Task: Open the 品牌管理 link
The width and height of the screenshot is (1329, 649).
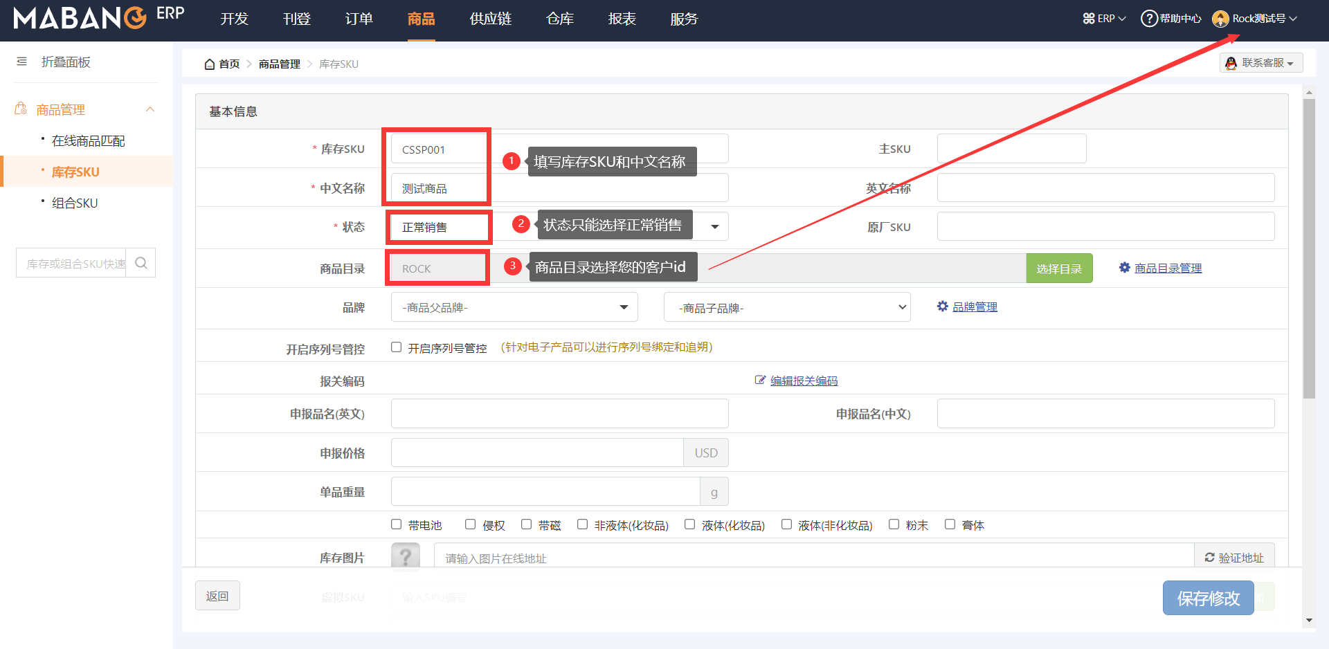Action: point(975,307)
